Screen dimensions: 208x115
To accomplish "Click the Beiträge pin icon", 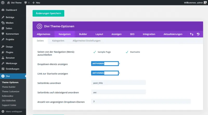I will click(3, 17).
